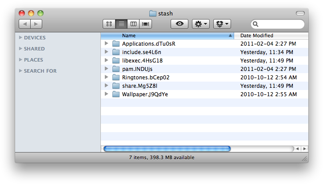Click the Wallpaper.J9QdYe name
Viewport: 323px width, 184px height.
145,94
